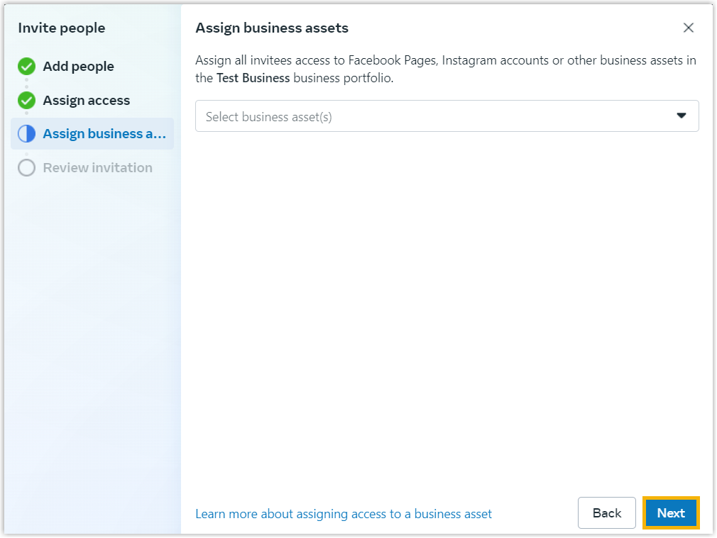Click the dropdown caret arrow icon
Image resolution: width=717 pixels, height=538 pixels.
[682, 116]
